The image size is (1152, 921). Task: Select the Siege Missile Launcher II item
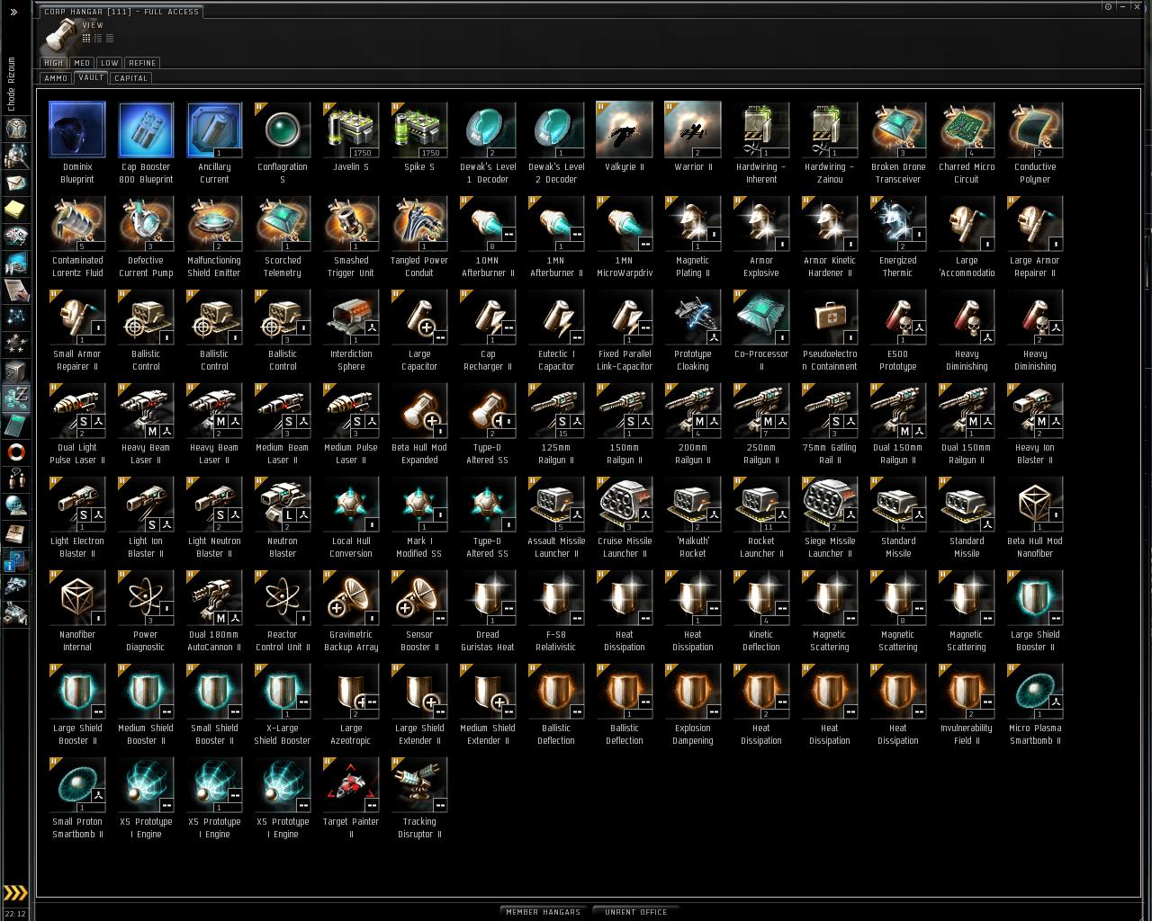(x=830, y=517)
